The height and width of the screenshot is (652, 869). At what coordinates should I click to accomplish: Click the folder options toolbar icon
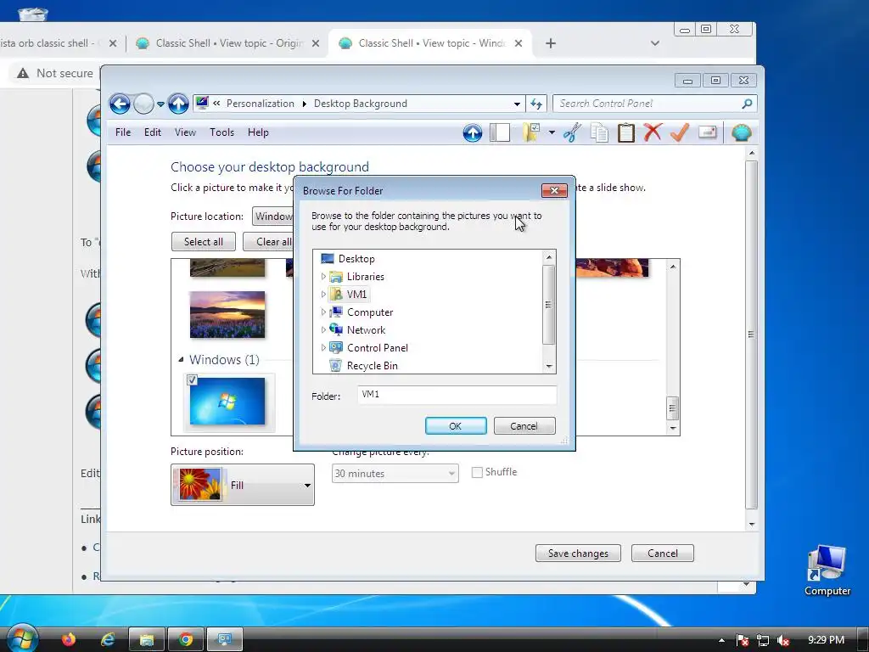point(531,132)
